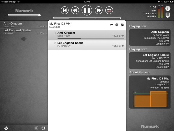Pause playback
Viewport: 174px width, 131px height.
87,10
